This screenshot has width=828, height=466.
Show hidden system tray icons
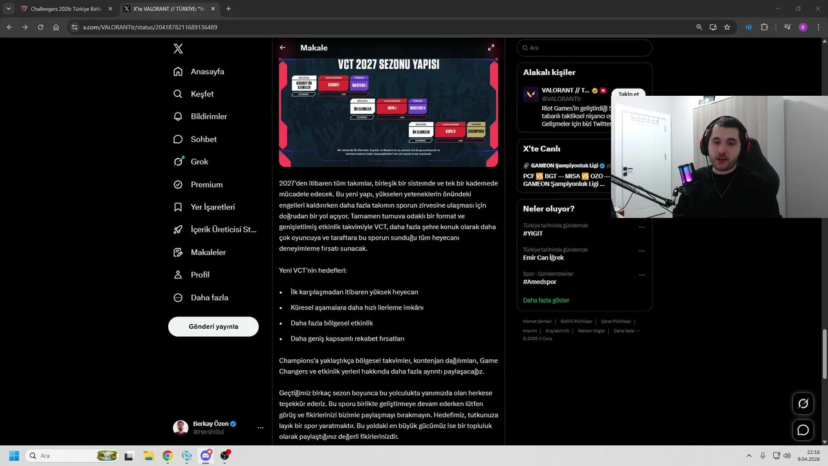749,456
